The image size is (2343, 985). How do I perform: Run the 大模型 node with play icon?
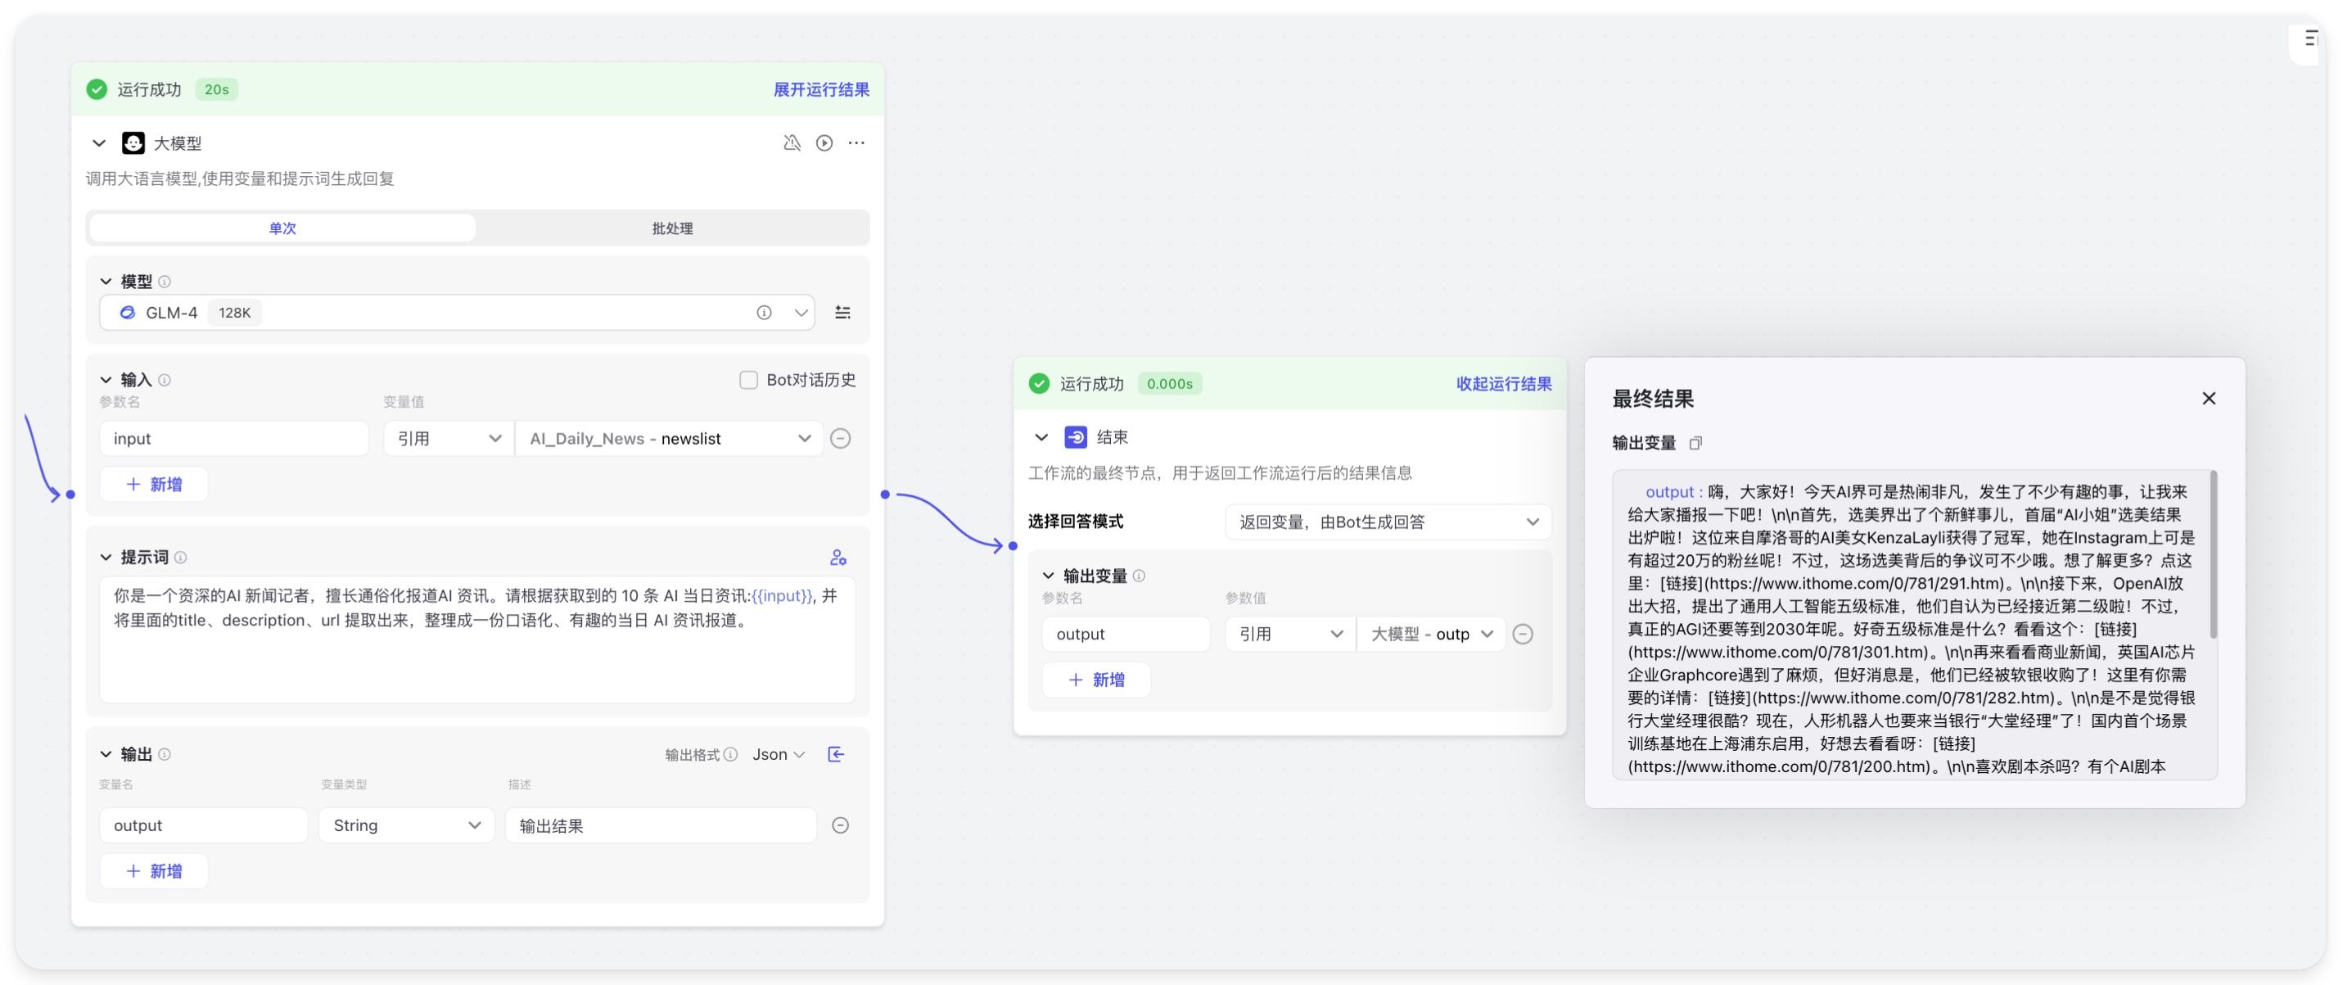824,142
